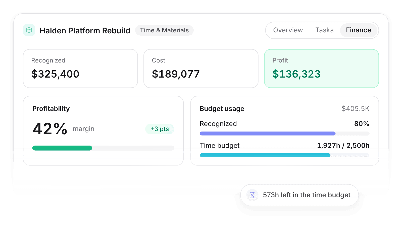Click the Halden Platform Rebuild project title
The height and width of the screenshot is (251, 402).
pos(85,31)
